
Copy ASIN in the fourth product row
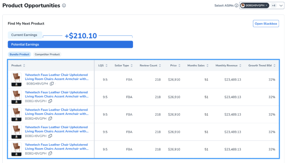coord(50,136)
